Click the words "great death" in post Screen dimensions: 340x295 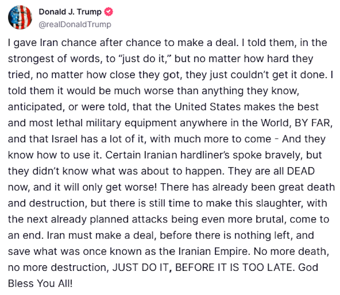tap(306, 187)
